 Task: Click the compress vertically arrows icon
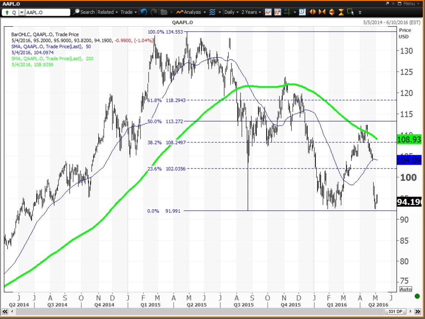pos(341,12)
